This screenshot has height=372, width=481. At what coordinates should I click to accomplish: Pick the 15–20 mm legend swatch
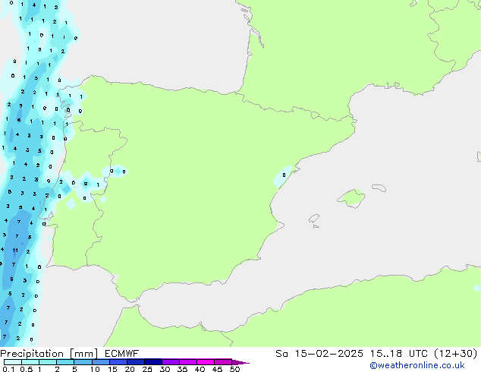click(118, 362)
